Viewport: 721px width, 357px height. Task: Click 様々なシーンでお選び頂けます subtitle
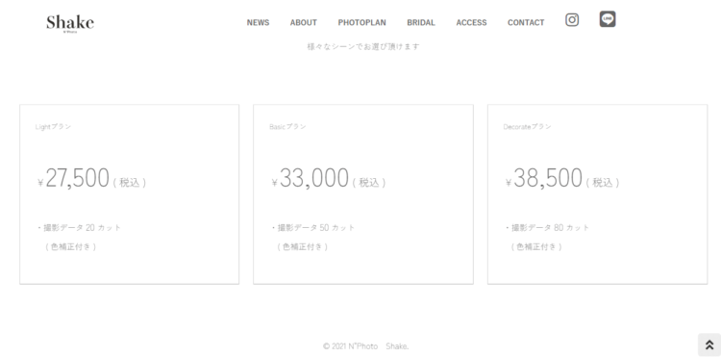click(x=363, y=46)
